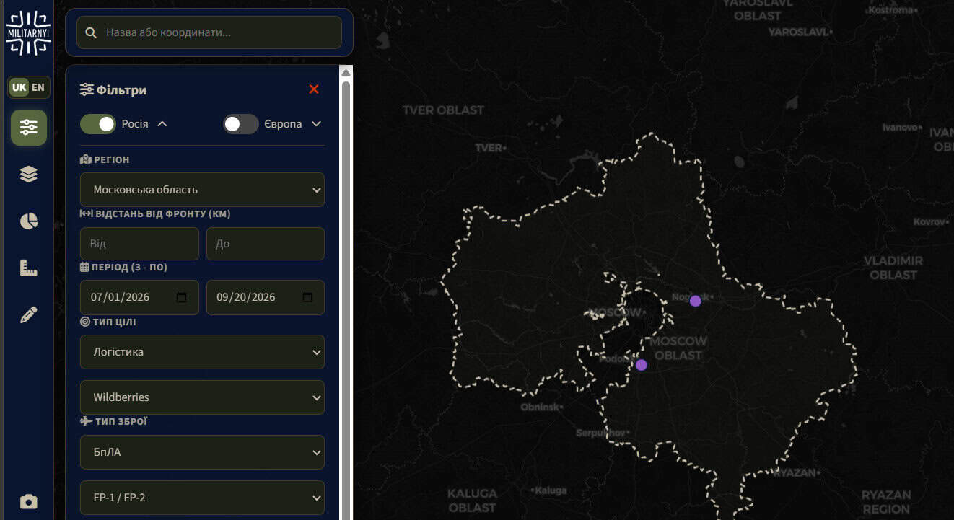Open the Московська область region dropdown
Image resolution: width=954 pixels, height=520 pixels.
(202, 190)
